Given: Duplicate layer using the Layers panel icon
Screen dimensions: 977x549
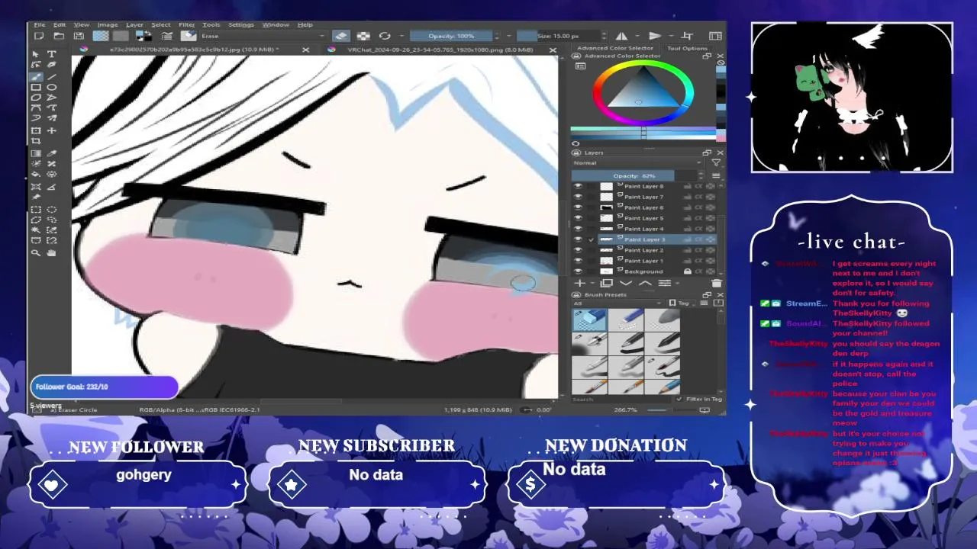Looking at the screenshot, I should point(607,283).
